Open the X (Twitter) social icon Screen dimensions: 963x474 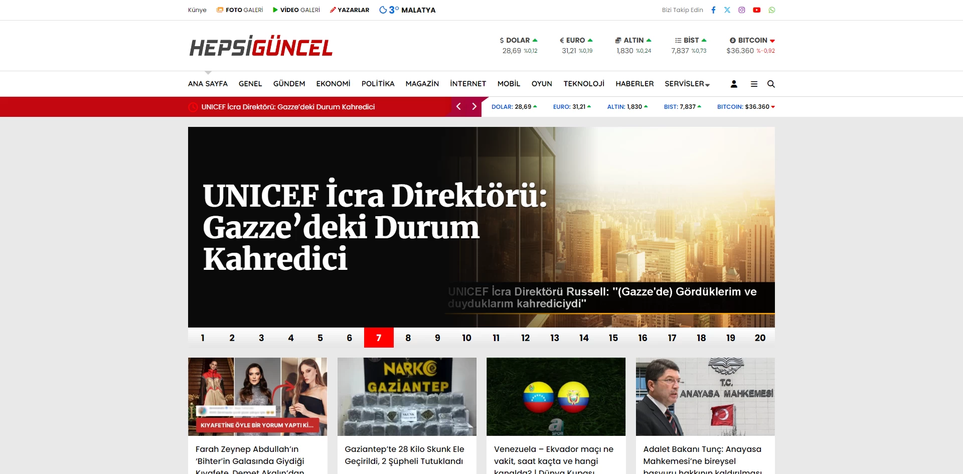point(727,10)
